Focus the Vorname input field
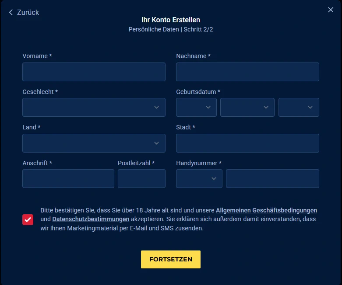This screenshot has width=342, height=285. 94,72
